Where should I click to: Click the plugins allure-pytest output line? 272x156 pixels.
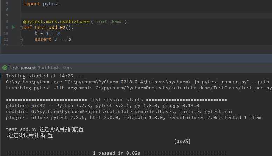click(x=133, y=118)
